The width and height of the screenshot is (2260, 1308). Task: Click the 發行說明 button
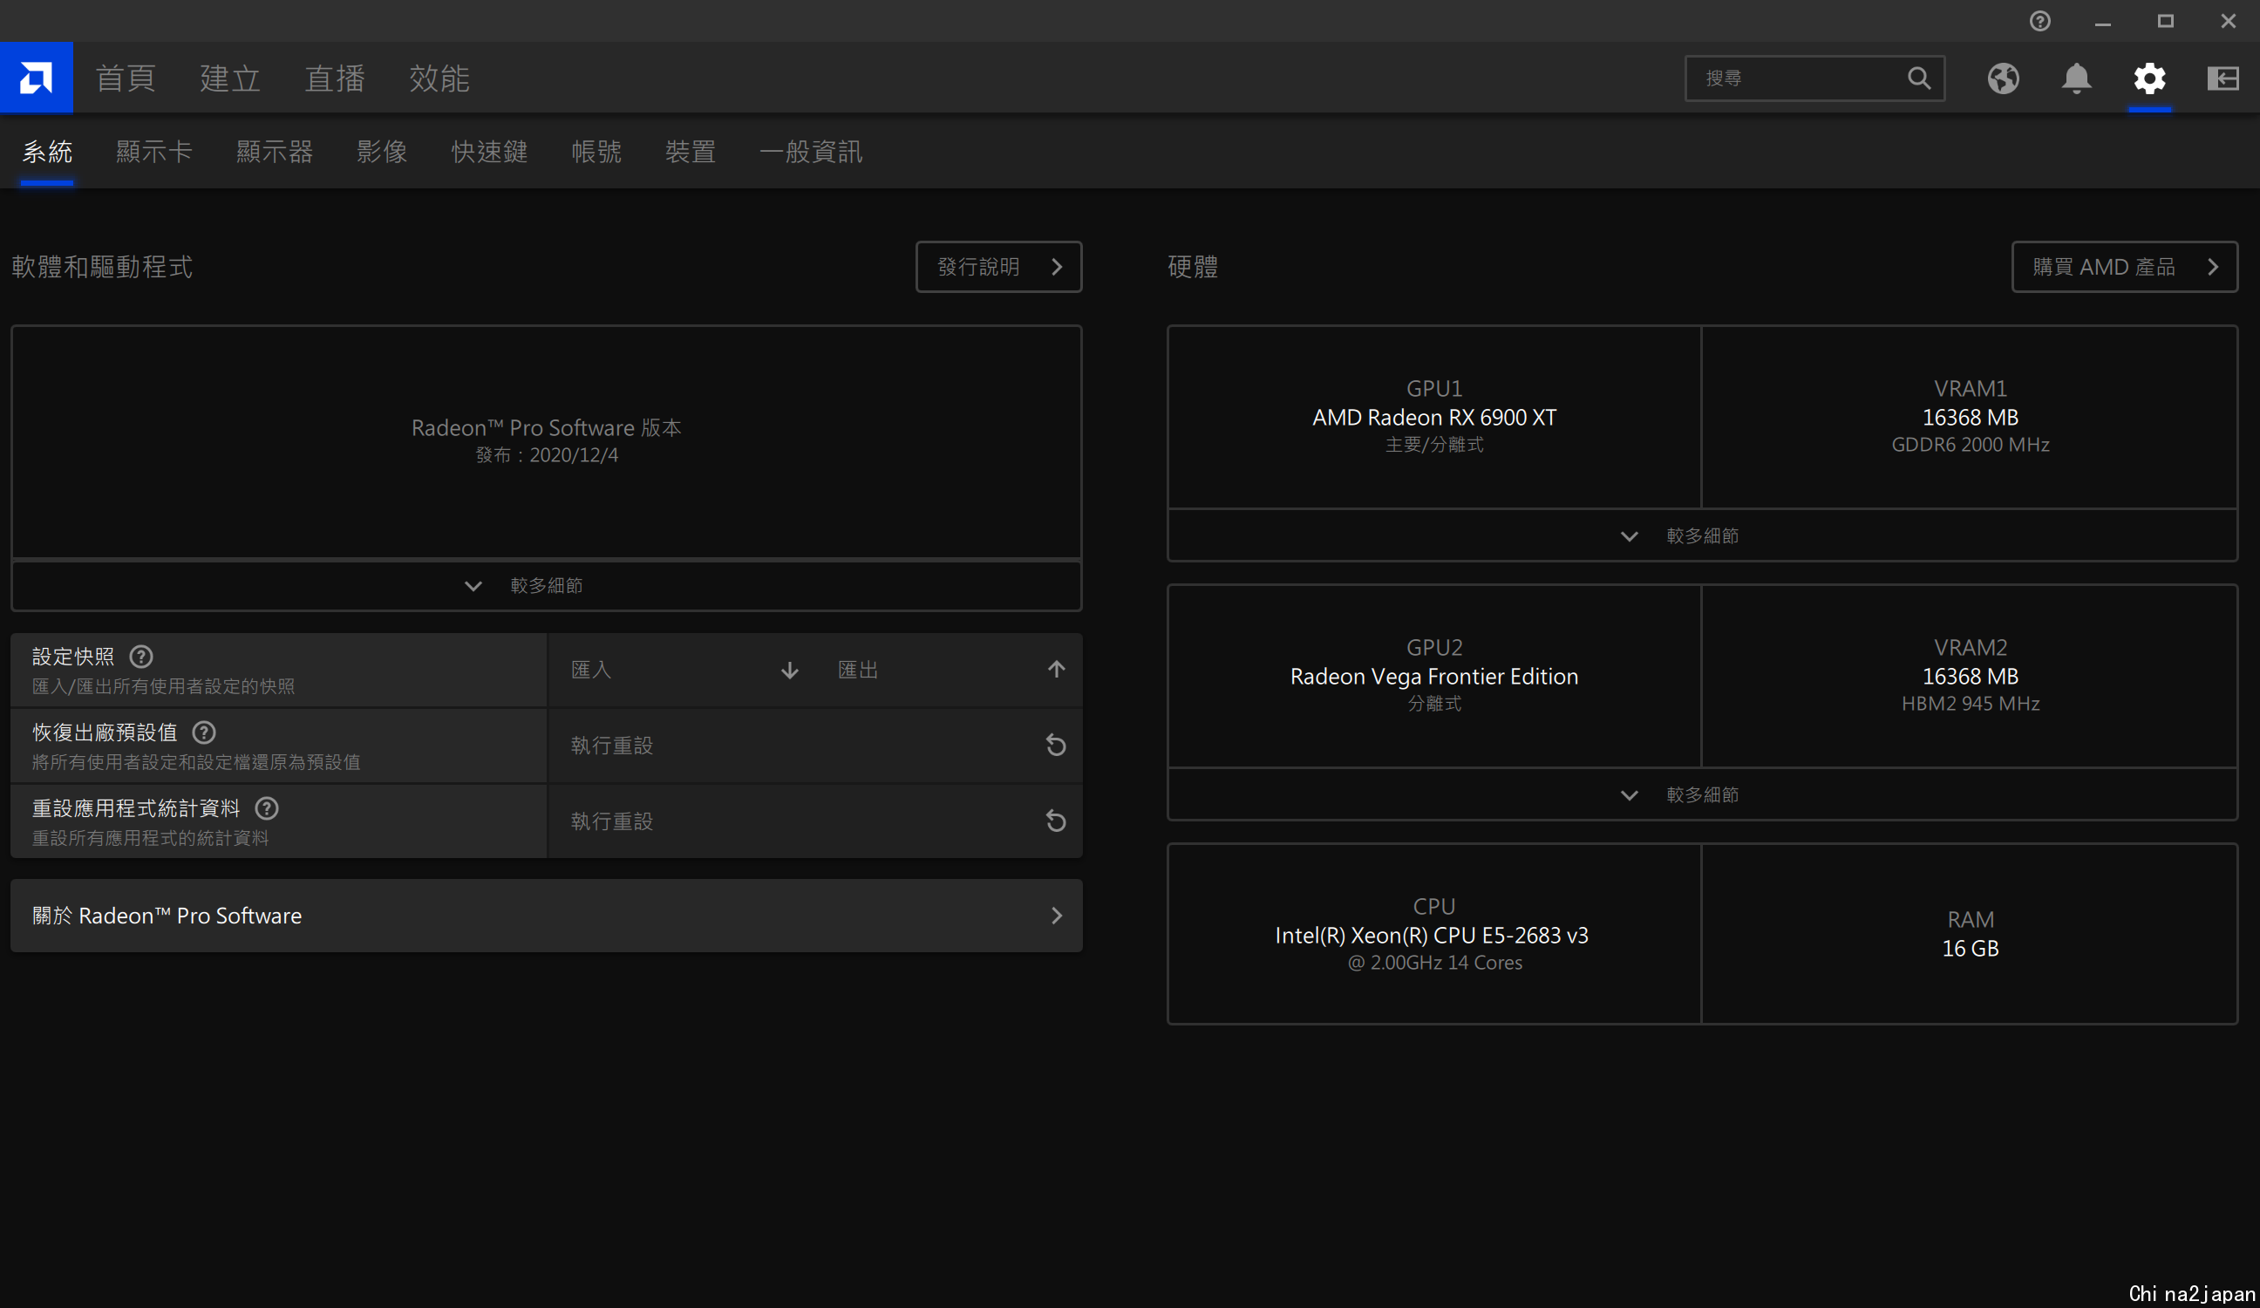coord(998,267)
